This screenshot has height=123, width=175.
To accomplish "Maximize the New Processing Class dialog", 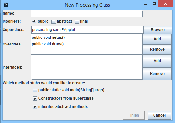I will pos(154,4).
